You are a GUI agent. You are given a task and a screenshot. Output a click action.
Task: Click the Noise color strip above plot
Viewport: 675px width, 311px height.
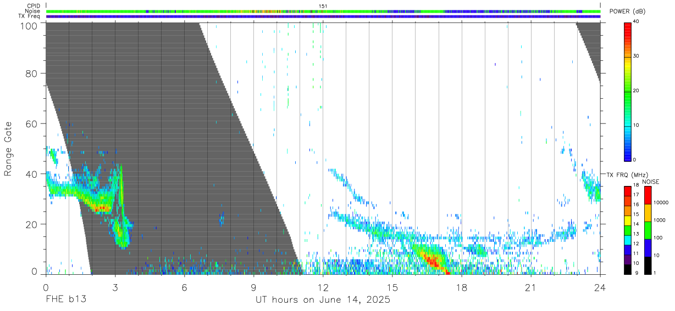pyautogui.click(x=323, y=11)
